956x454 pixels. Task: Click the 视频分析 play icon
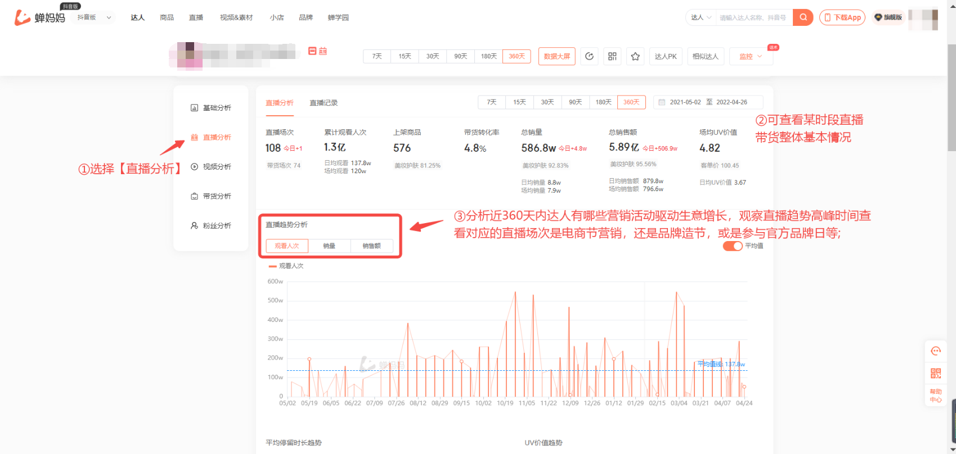(x=194, y=167)
